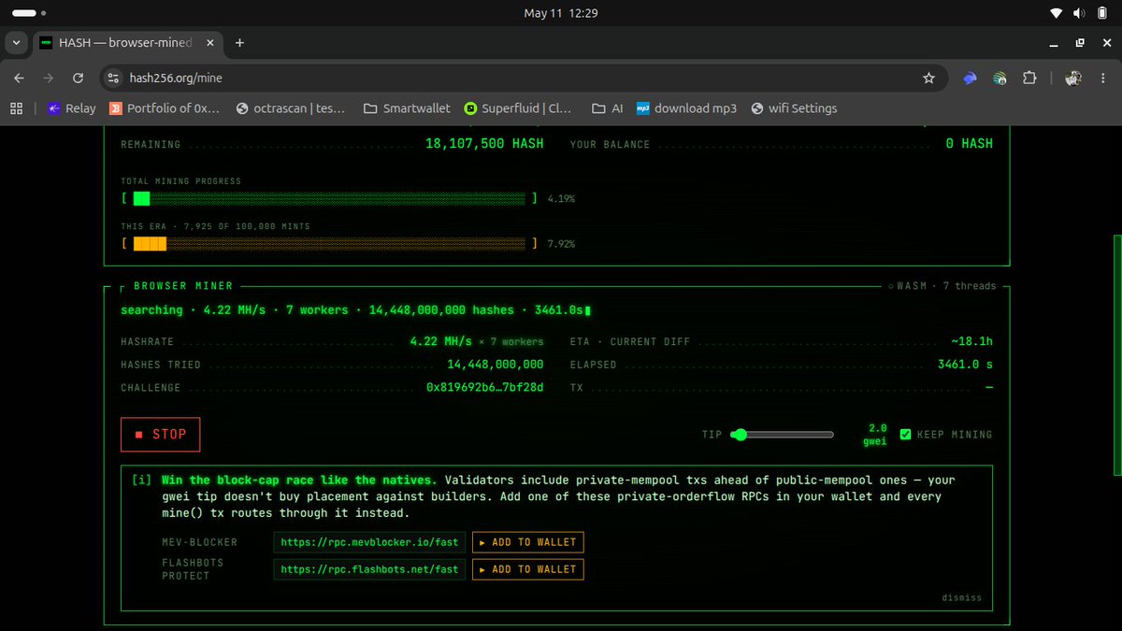1122x631 pixels.
Task: Go back to the previous page
Action: coord(20,79)
